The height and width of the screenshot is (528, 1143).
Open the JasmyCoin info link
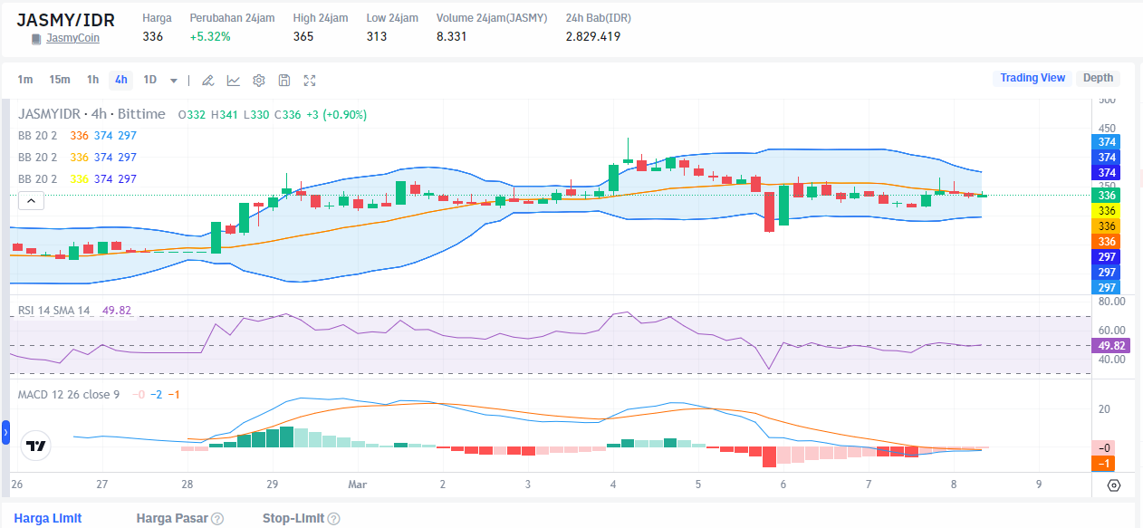point(72,38)
